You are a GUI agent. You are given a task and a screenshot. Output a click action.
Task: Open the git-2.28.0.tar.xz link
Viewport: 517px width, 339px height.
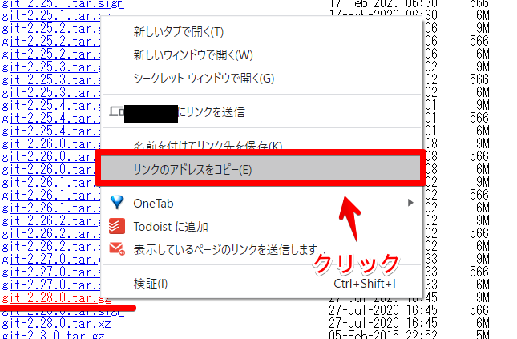[x=56, y=323]
